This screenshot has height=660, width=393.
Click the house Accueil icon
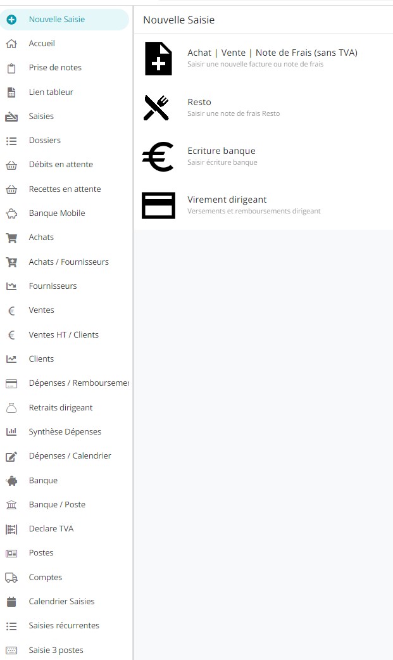click(11, 44)
